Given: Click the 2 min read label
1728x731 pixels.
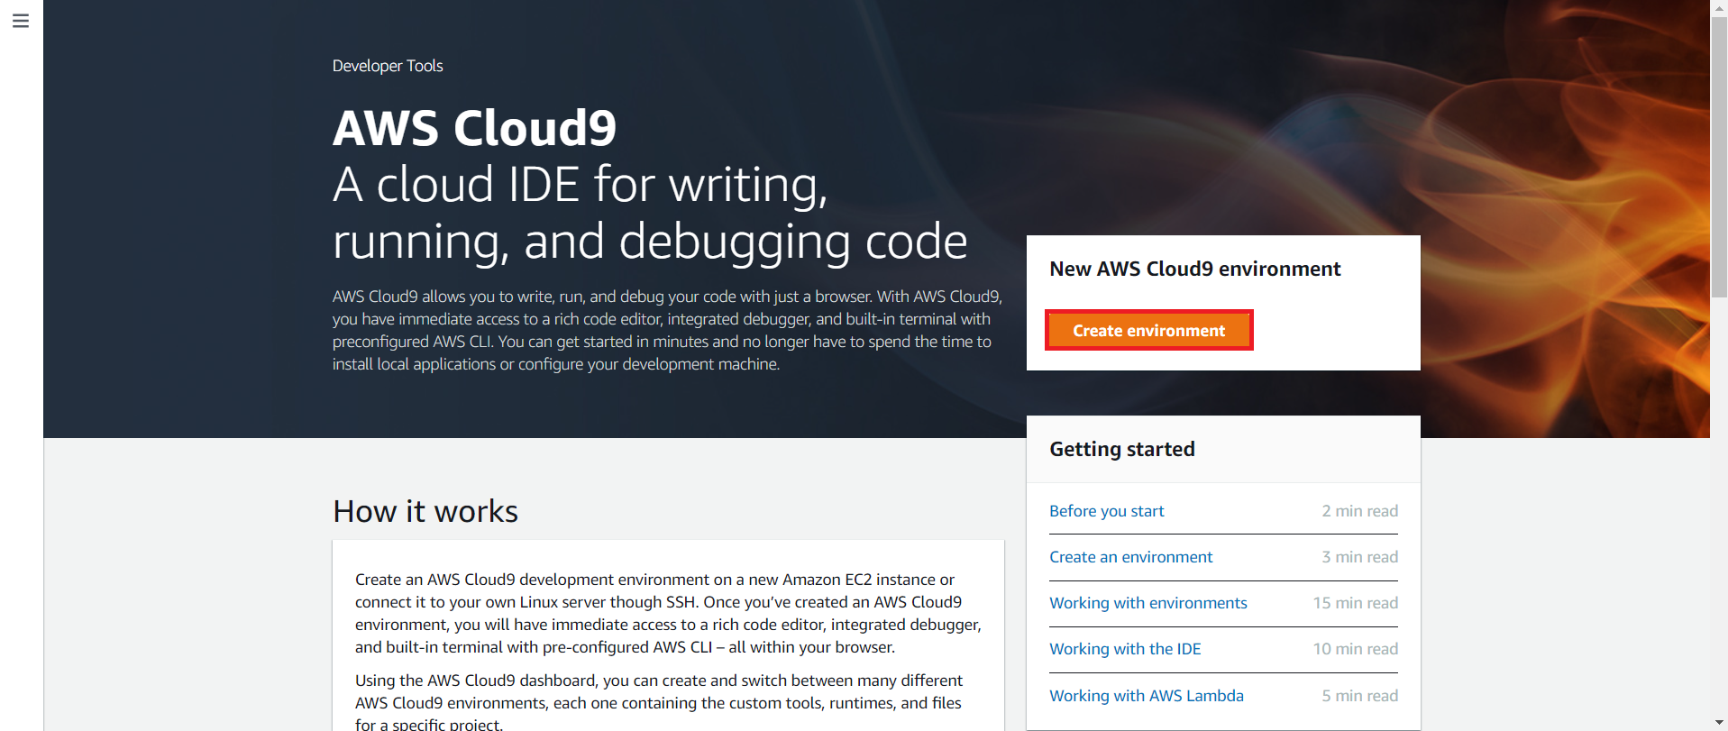Looking at the screenshot, I should pyautogui.click(x=1359, y=511).
